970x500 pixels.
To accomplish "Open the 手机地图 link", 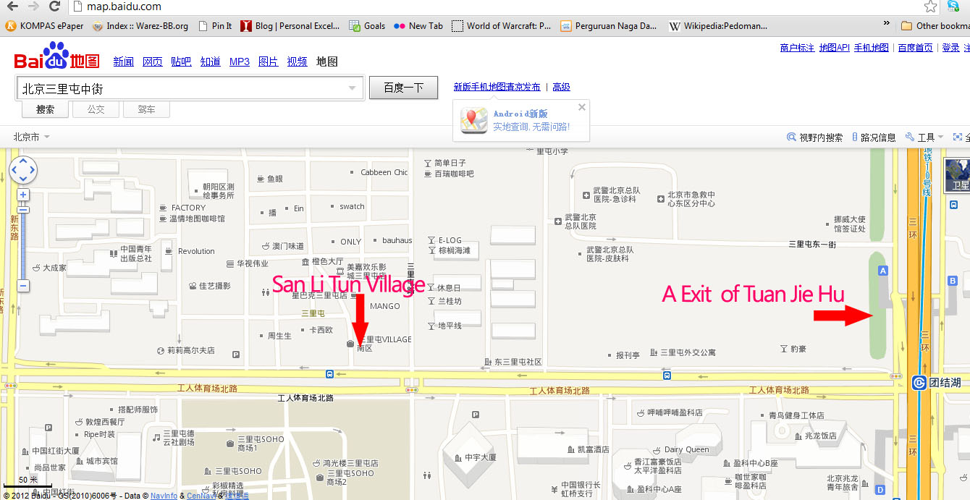I will coord(872,48).
